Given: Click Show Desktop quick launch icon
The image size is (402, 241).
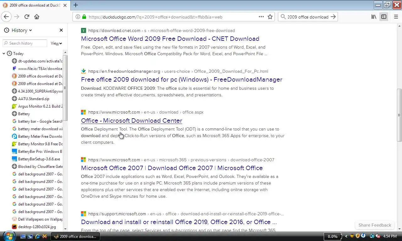Looking at the screenshot, I should pyautogui.click(x=23, y=236).
